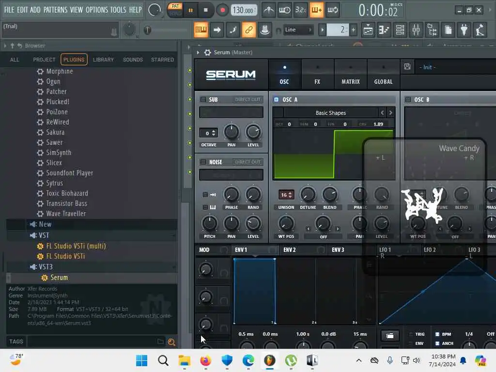Toggle the Browser view icon

(x=432, y=30)
